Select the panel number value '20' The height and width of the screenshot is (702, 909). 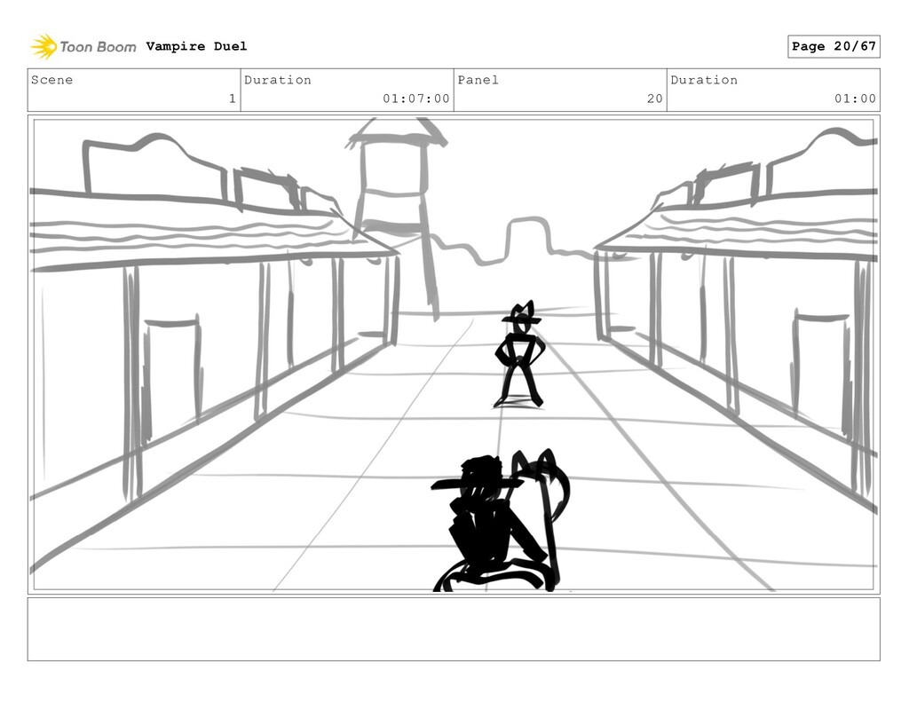pos(654,99)
